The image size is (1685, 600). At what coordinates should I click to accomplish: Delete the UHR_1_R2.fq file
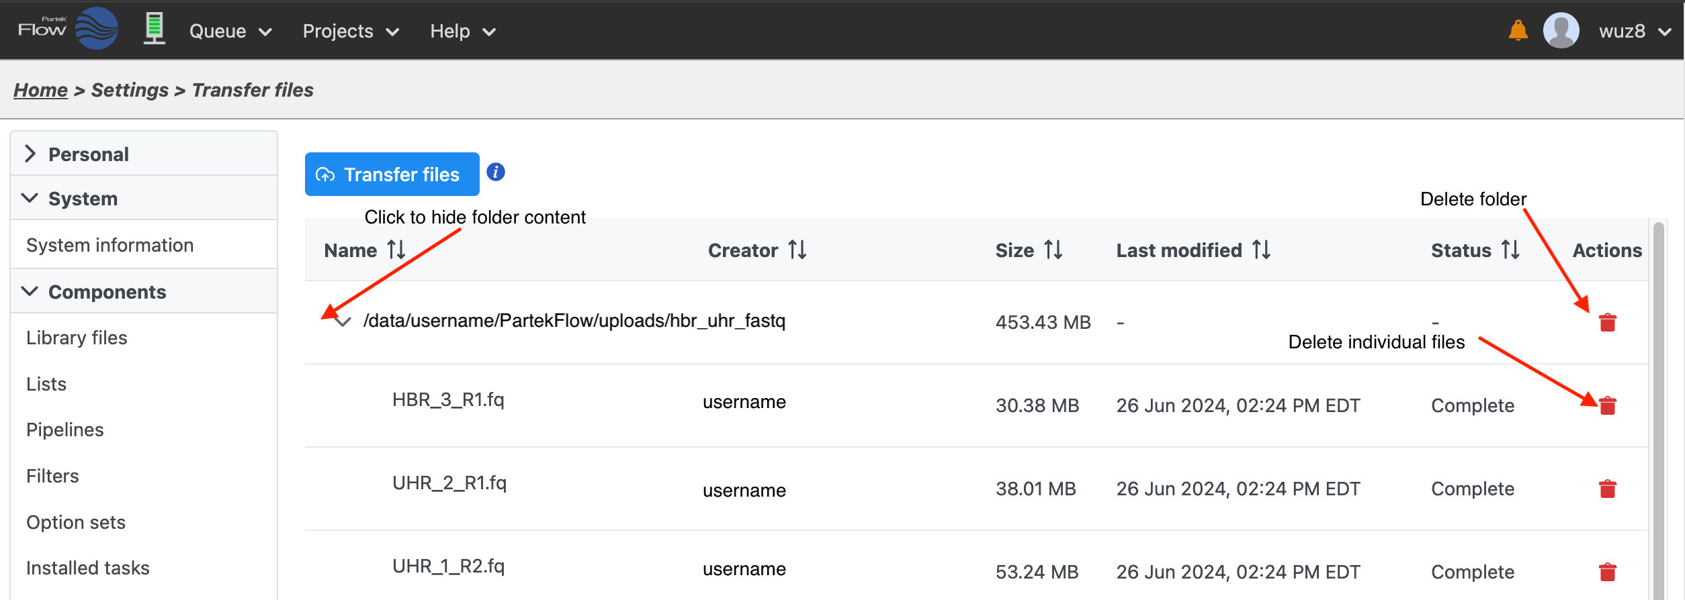pos(1607,572)
